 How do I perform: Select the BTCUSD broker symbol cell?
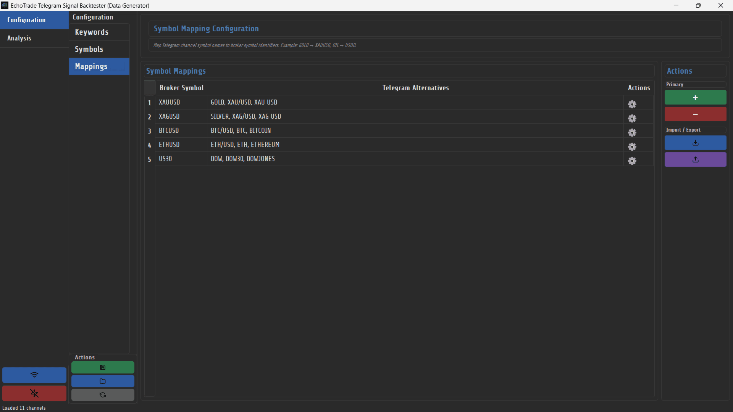tap(181, 130)
